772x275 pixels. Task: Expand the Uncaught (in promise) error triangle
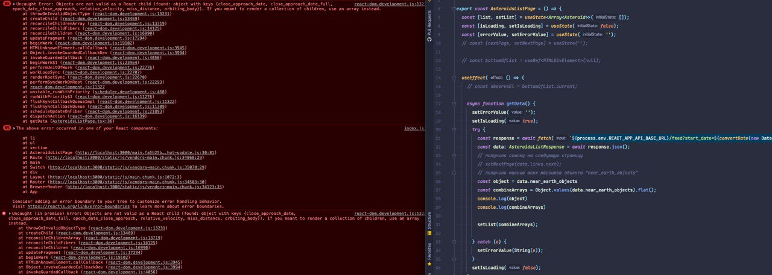tap(10, 214)
